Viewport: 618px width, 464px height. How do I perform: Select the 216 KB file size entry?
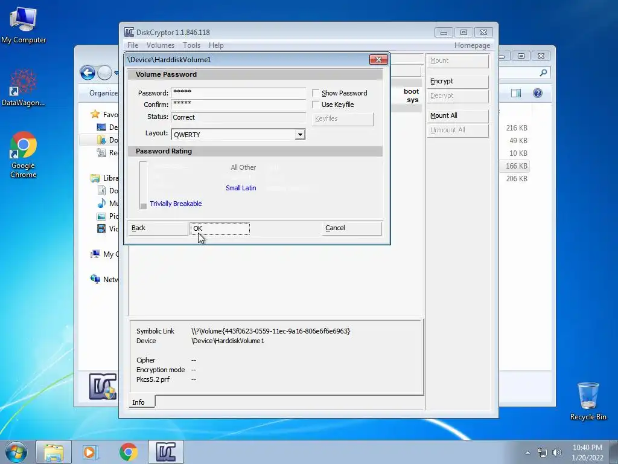[x=517, y=128]
